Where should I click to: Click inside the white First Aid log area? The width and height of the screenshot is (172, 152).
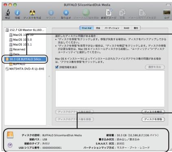(x=110, y=88)
